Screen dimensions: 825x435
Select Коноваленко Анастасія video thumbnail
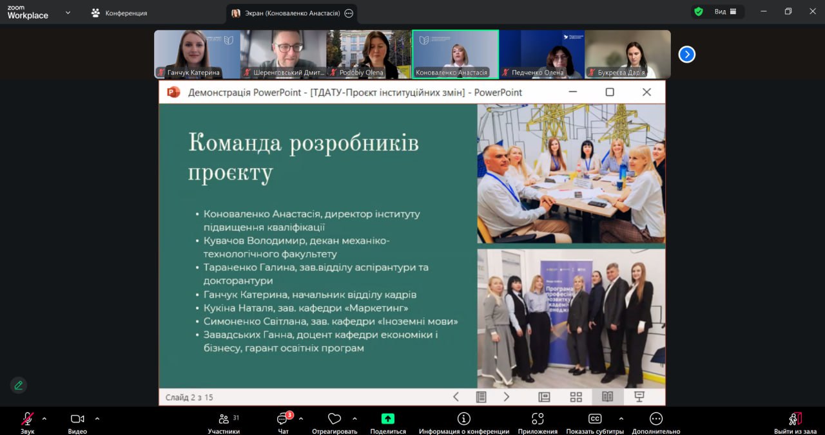click(x=456, y=55)
